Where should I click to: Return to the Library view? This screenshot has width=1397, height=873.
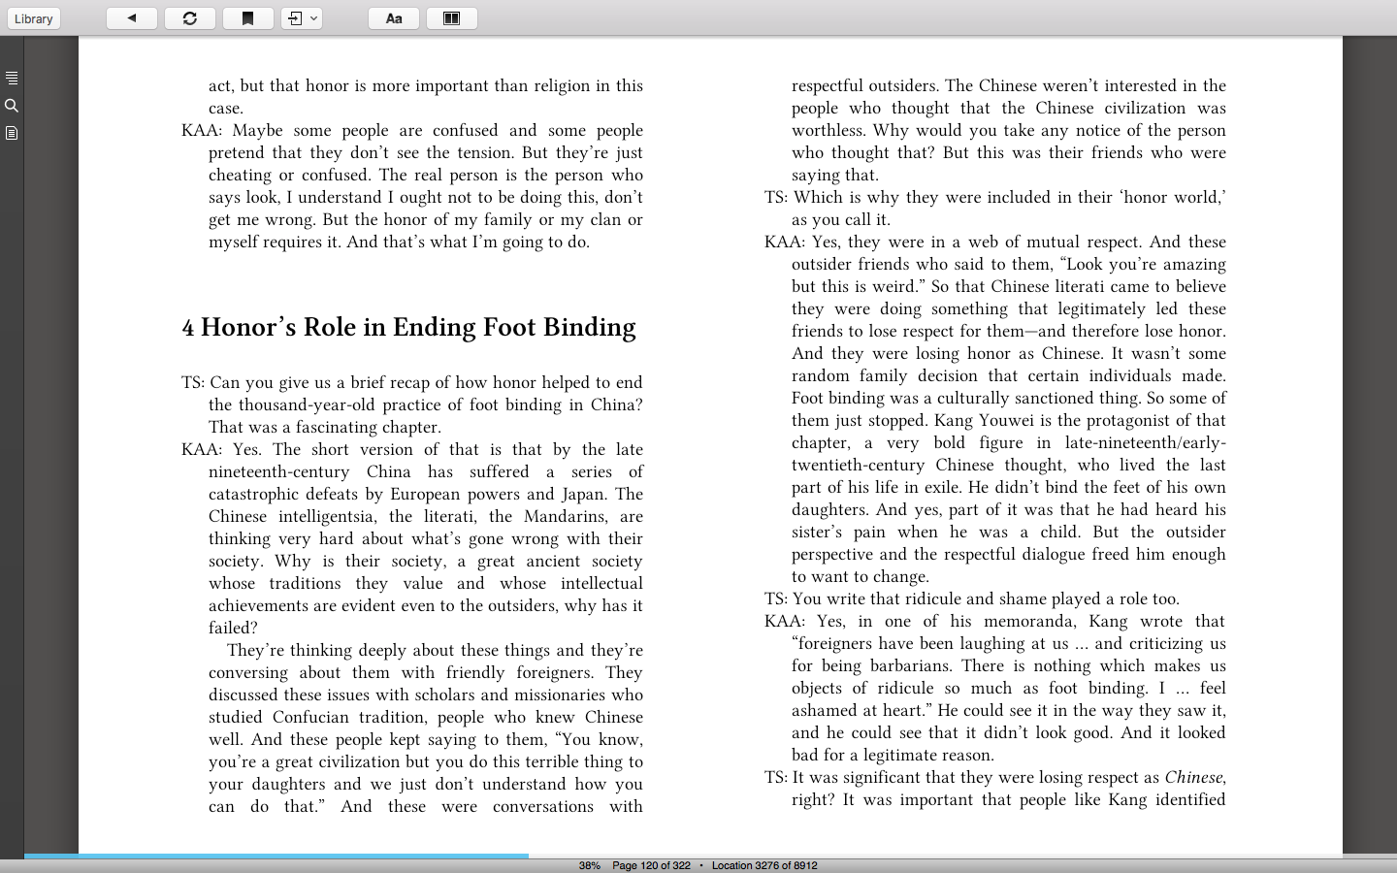[34, 18]
